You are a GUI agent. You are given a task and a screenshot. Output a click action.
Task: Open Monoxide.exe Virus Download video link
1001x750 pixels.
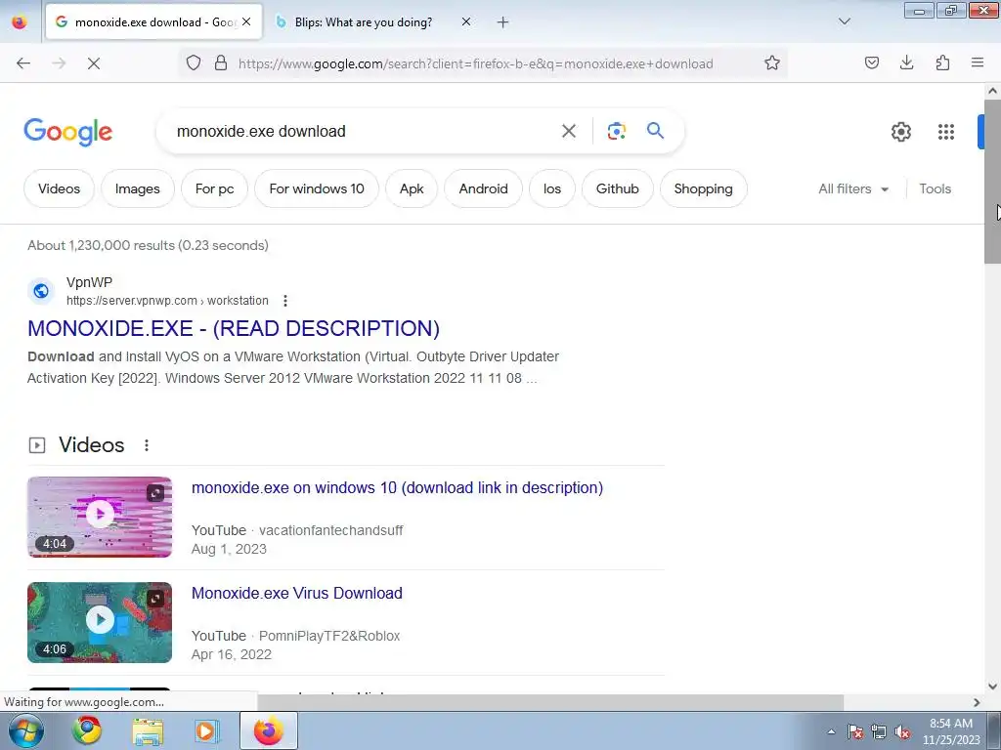(x=297, y=593)
